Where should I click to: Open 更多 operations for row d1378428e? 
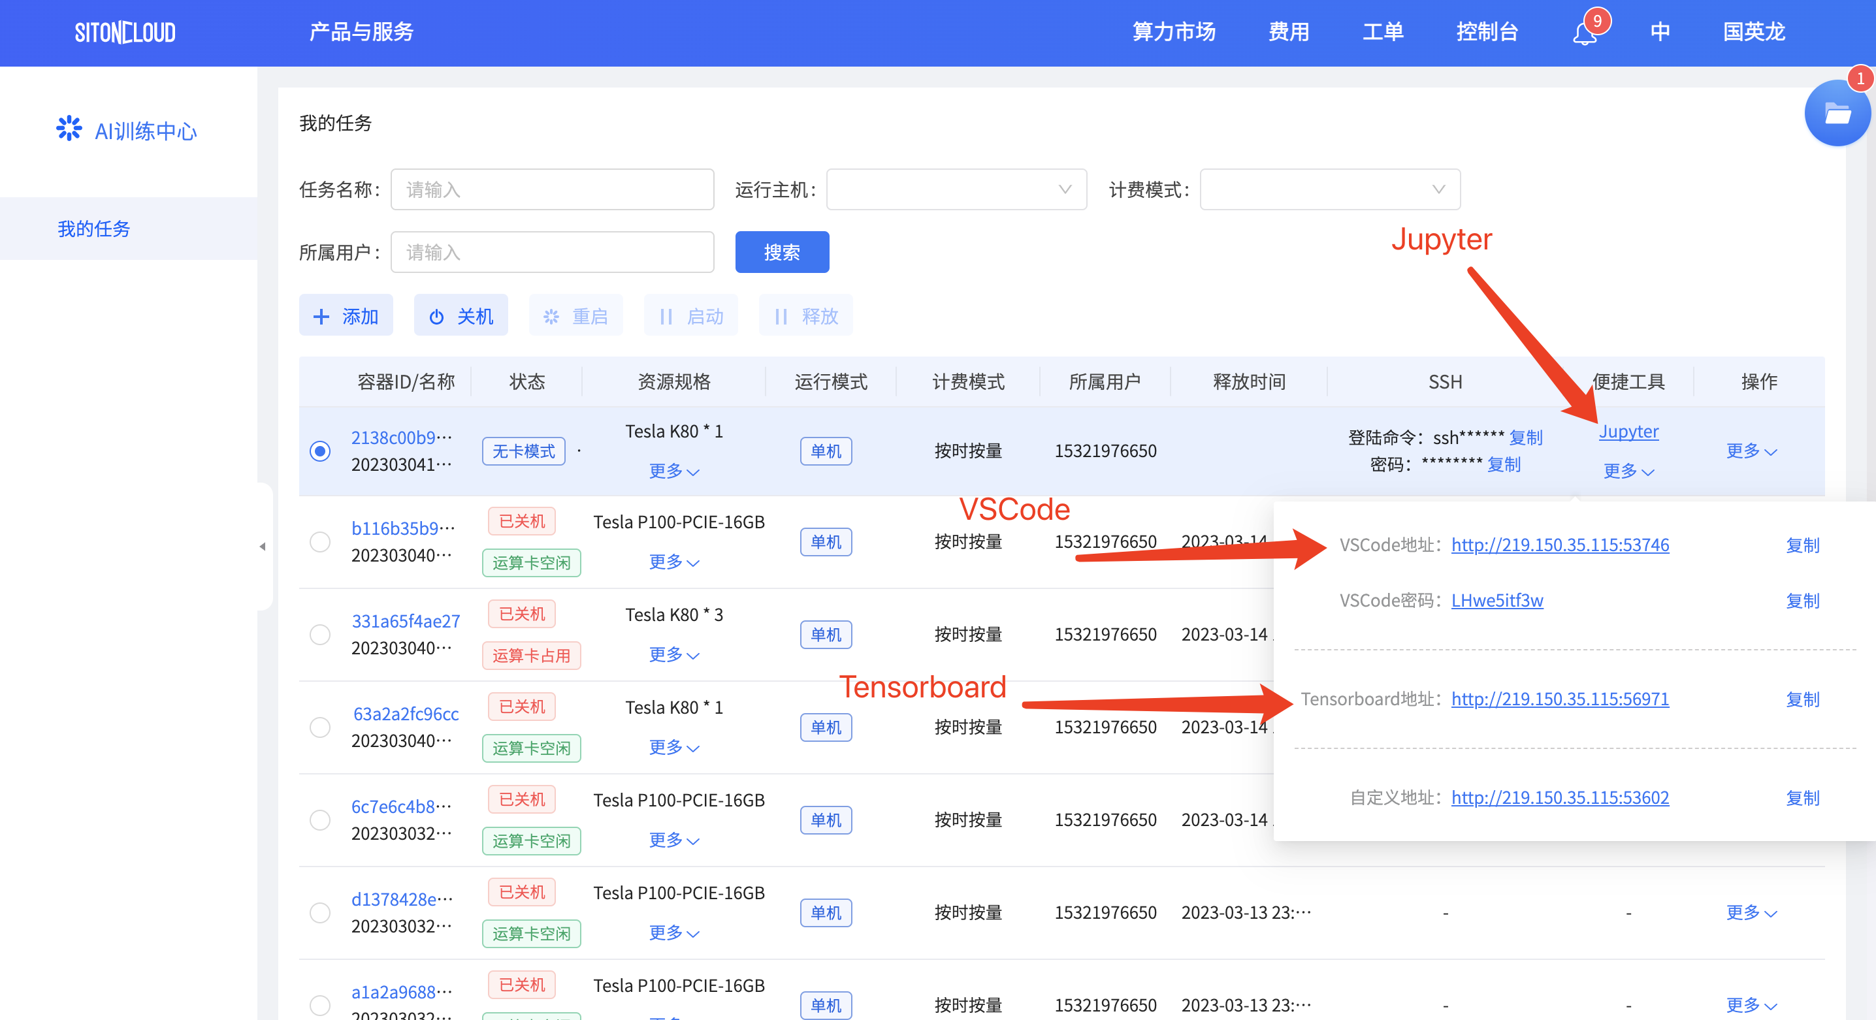1751,913
